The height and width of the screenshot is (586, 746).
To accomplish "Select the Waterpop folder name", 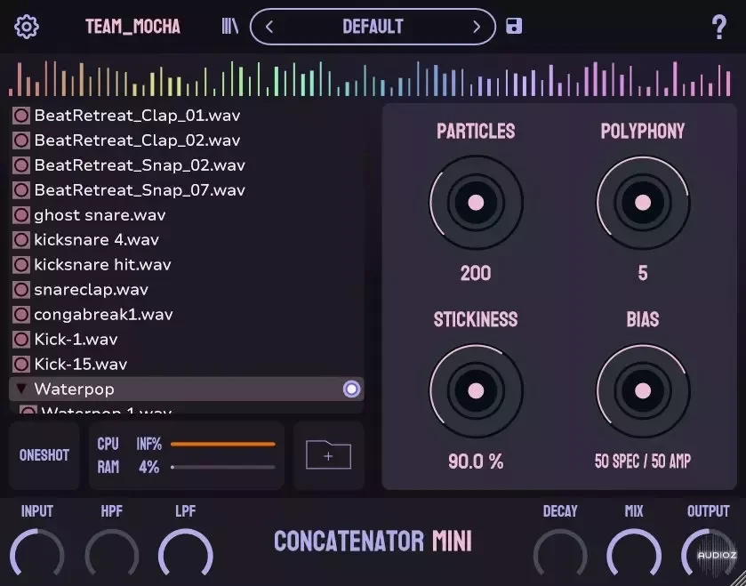I will 74,389.
